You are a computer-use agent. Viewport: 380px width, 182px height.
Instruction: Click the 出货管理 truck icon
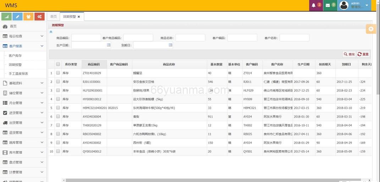(x=5, y=123)
